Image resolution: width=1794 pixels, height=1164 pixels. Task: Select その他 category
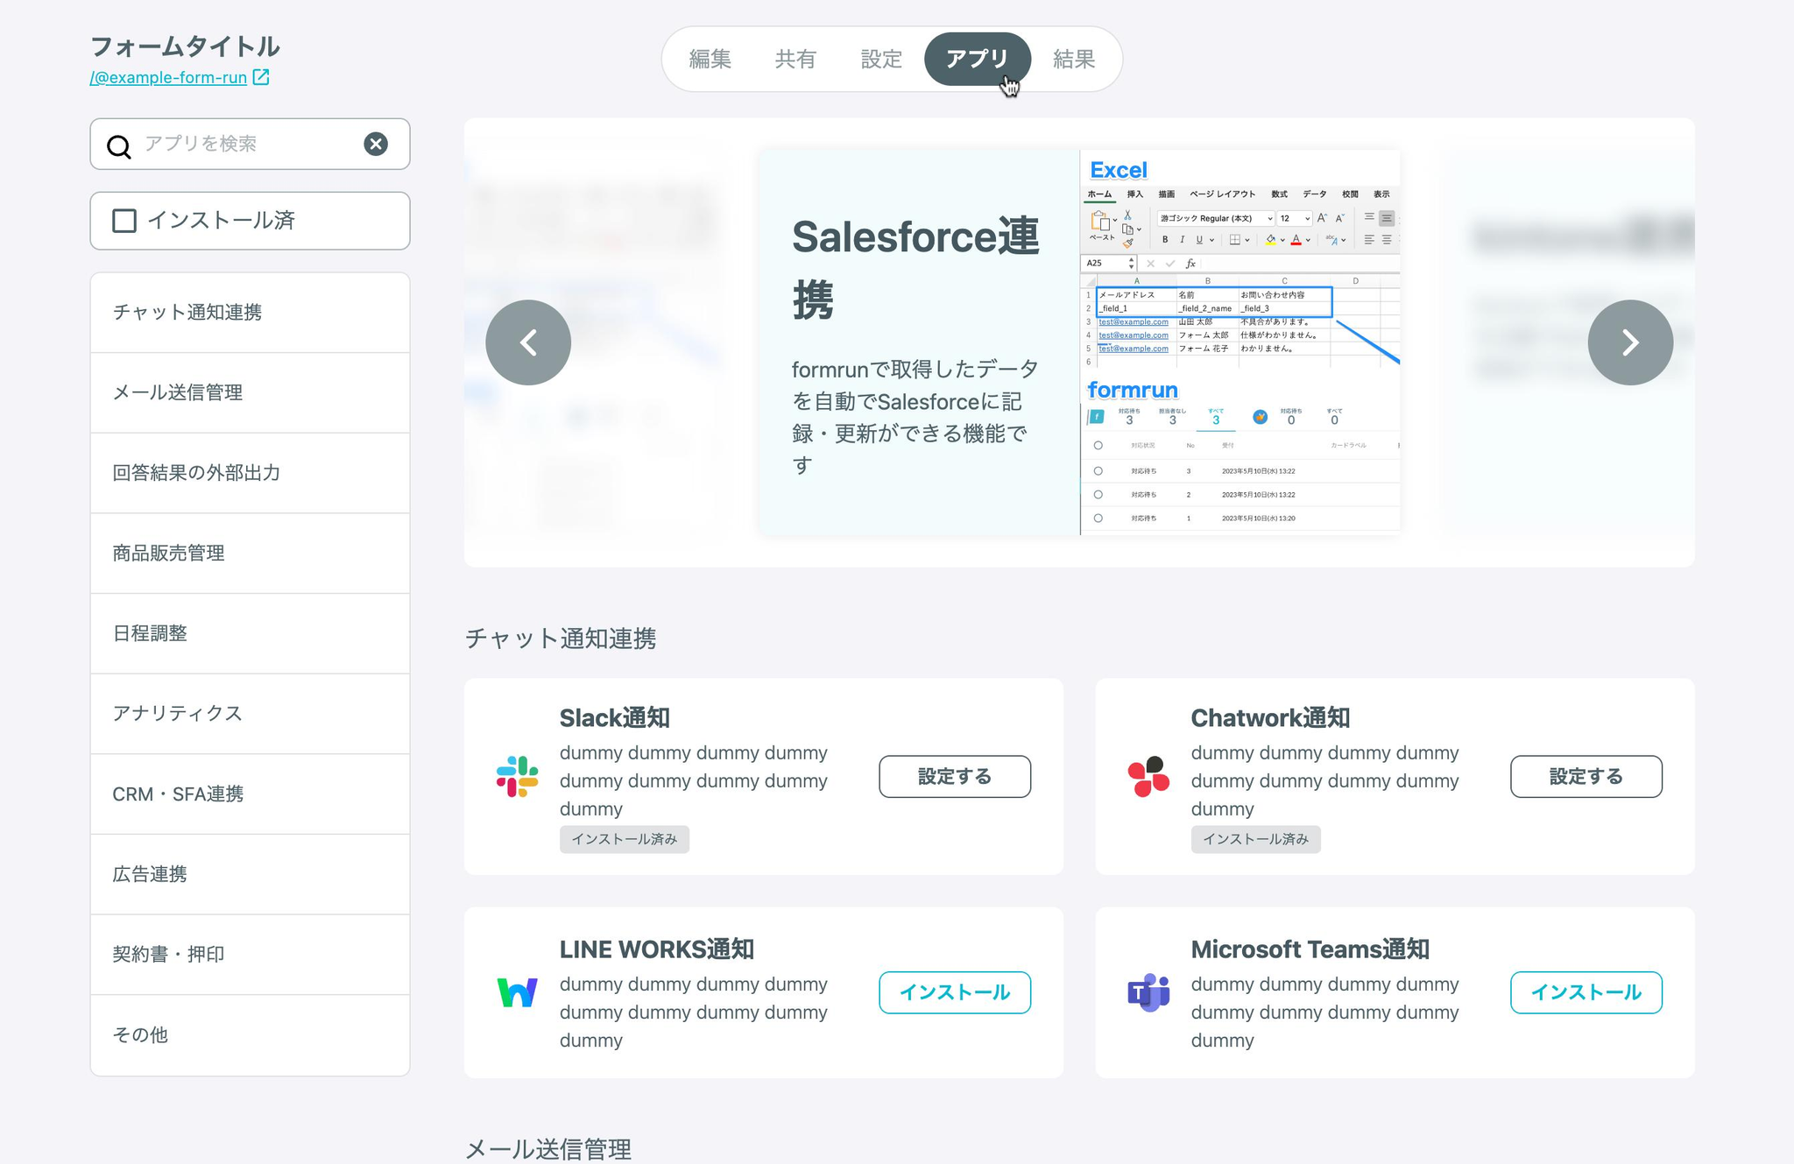tap(250, 1035)
